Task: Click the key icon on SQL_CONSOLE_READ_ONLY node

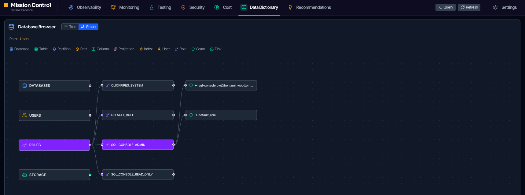Action: click(x=108, y=174)
